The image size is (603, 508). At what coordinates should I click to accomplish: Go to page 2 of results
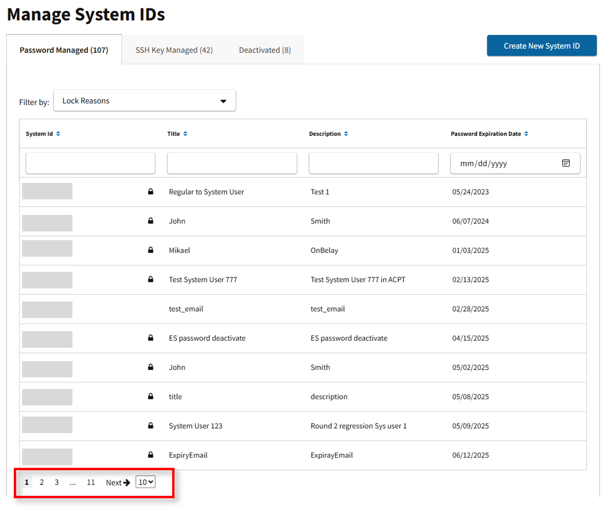[x=42, y=482]
